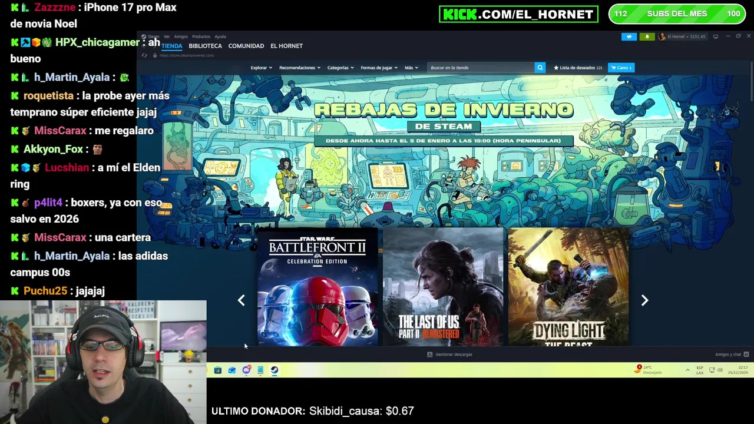The height and width of the screenshot is (424, 754).
Task: Open Amigos y chat panel
Action: (732, 355)
